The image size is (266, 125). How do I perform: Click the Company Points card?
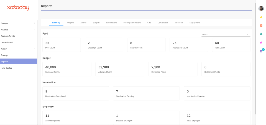pyautogui.click(x=67, y=69)
